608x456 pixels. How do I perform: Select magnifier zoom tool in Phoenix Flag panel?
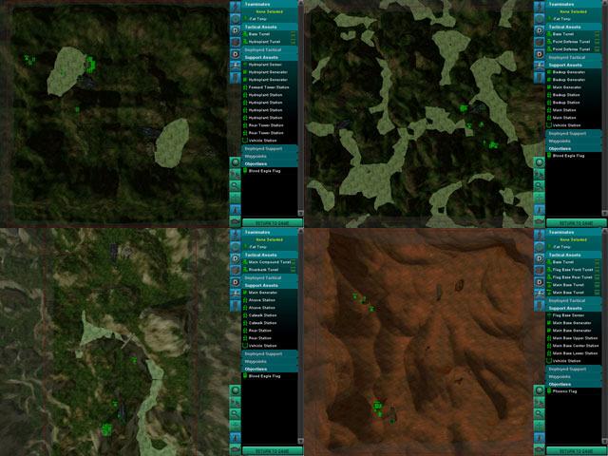coord(540,414)
